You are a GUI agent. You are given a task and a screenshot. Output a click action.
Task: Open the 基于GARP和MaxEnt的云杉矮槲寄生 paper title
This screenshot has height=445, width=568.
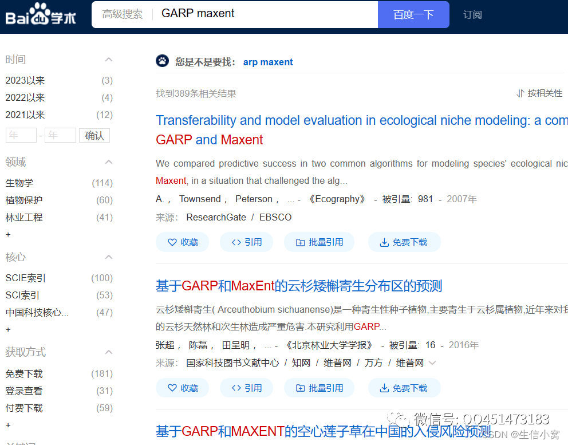299,286
